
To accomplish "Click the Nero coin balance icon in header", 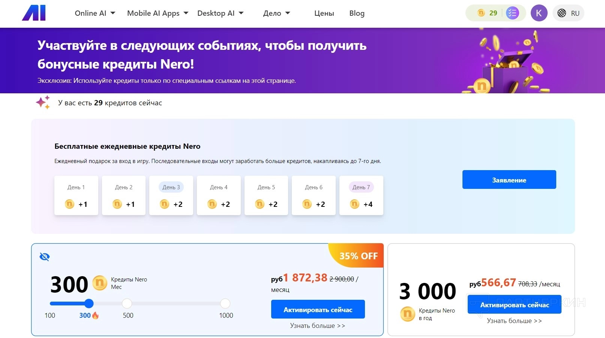I will pos(481,13).
